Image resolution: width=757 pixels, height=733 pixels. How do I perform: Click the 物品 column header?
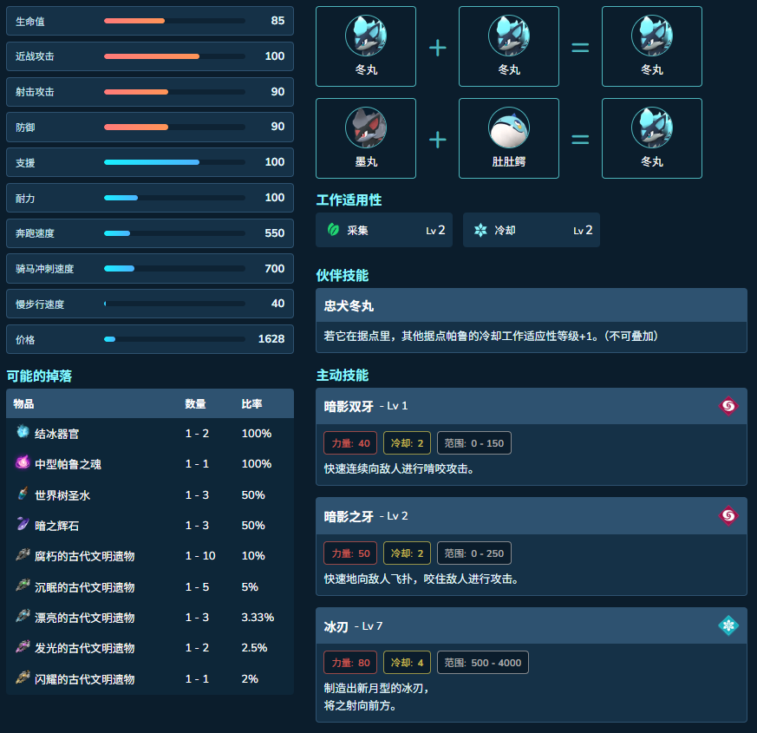coord(23,403)
